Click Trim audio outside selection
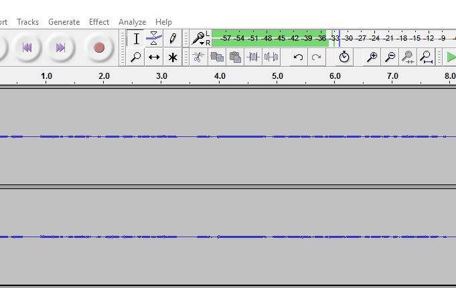The height and width of the screenshot is (288, 456). [x=252, y=57]
